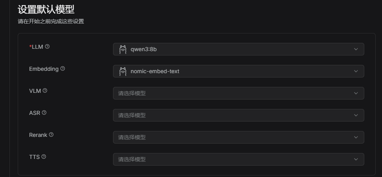This screenshot has width=382, height=177.
Task: Open the LLM model dropdown showing qwen3:8b
Action: tap(239, 49)
